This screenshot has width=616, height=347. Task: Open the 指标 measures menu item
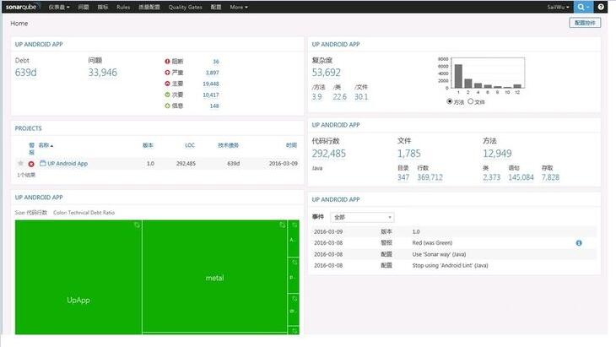(103, 7)
